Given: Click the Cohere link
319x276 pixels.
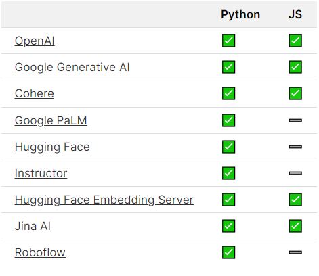Looking at the screenshot, I should pos(35,93).
